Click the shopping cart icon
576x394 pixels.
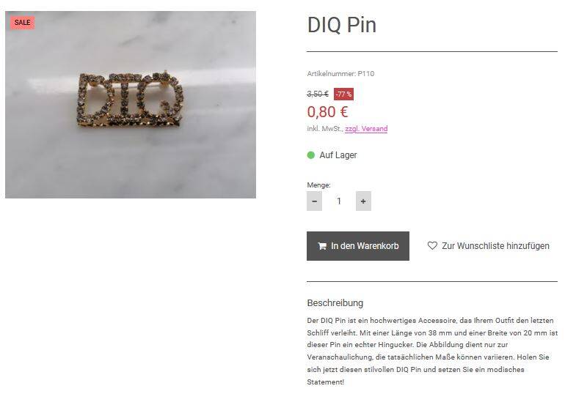pos(322,246)
